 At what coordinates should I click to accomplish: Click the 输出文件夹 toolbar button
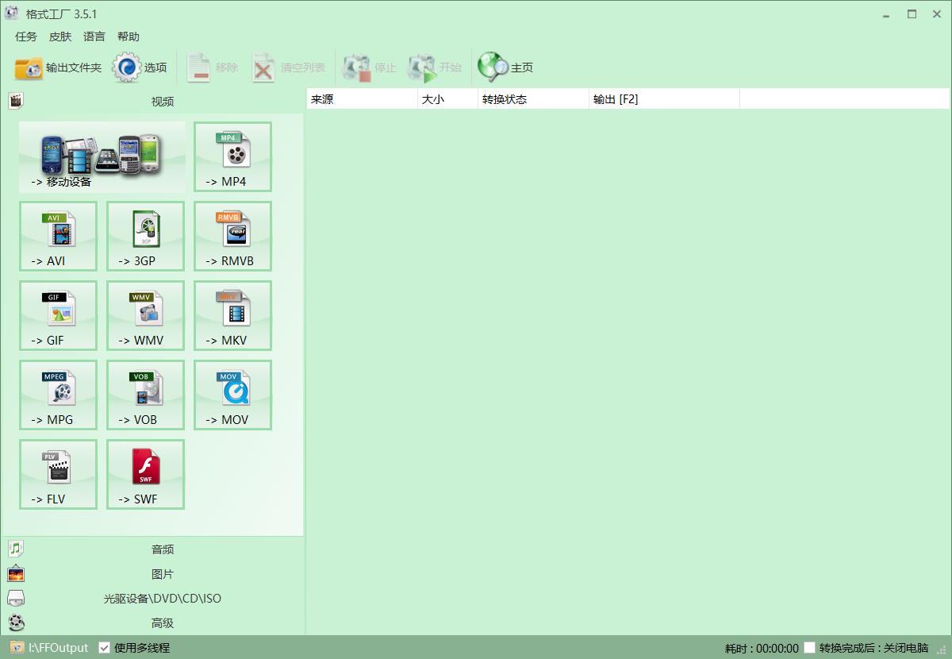coord(59,68)
